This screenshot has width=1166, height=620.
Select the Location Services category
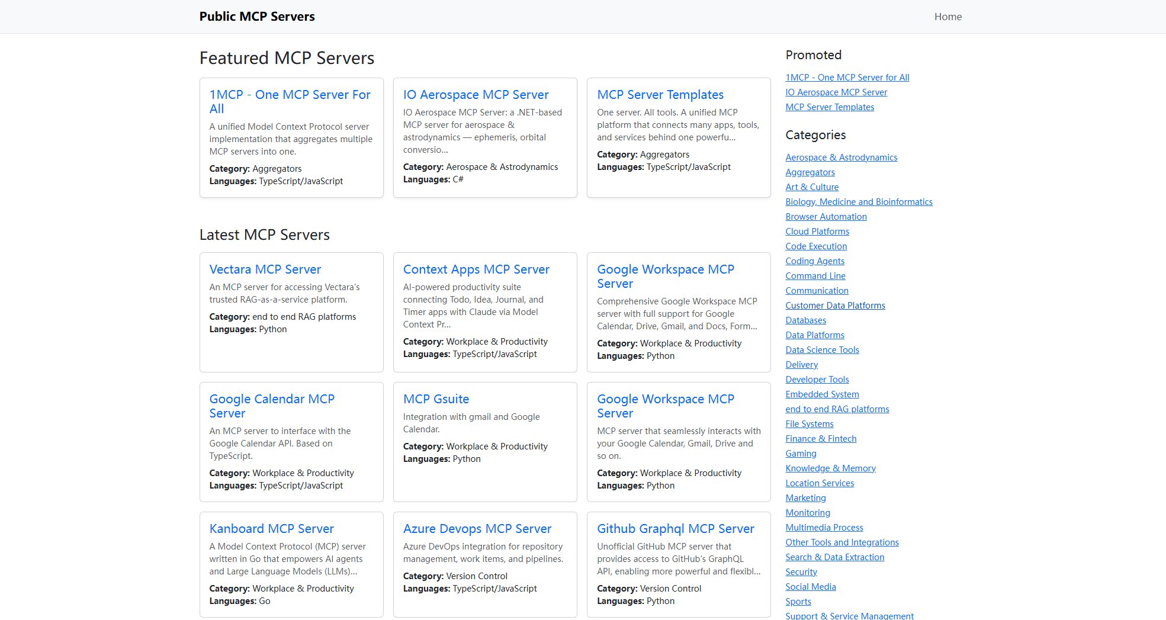(820, 483)
